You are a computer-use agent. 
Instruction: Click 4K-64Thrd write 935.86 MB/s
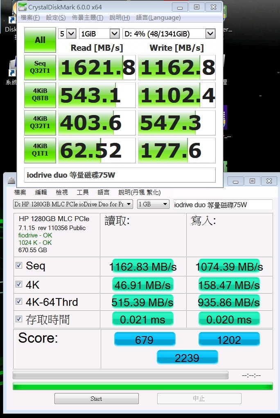(x=229, y=302)
